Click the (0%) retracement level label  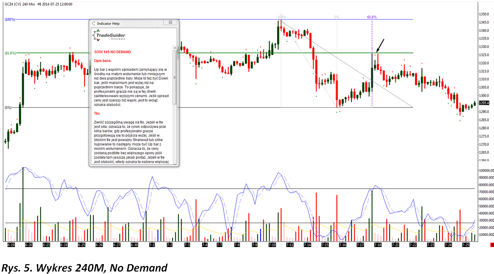(8, 108)
